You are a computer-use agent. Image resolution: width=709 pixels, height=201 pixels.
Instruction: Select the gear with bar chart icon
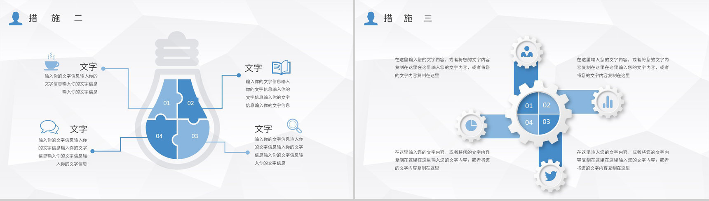(x=608, y=102)
